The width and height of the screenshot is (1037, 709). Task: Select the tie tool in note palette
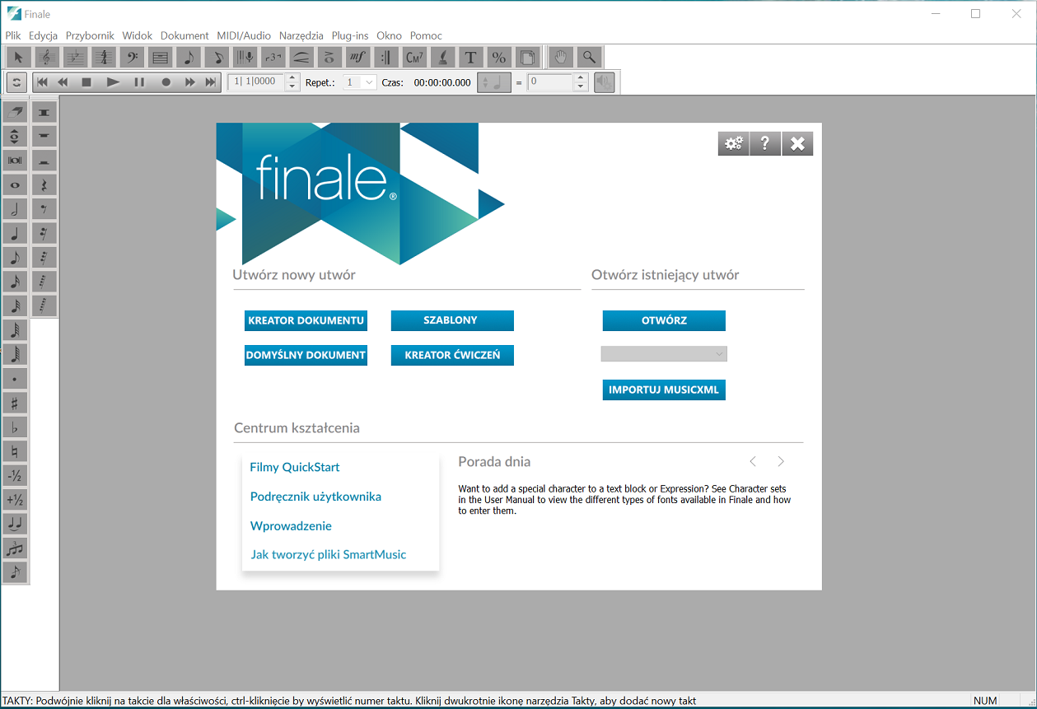[x=16, y=524]
